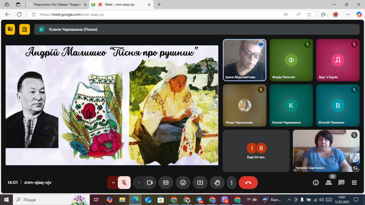The height and width of the screenshot is (205, 365).
Task: Click picture-in-picture icon on Наталія Сергієнко tile
Action: tap(355, 168)
